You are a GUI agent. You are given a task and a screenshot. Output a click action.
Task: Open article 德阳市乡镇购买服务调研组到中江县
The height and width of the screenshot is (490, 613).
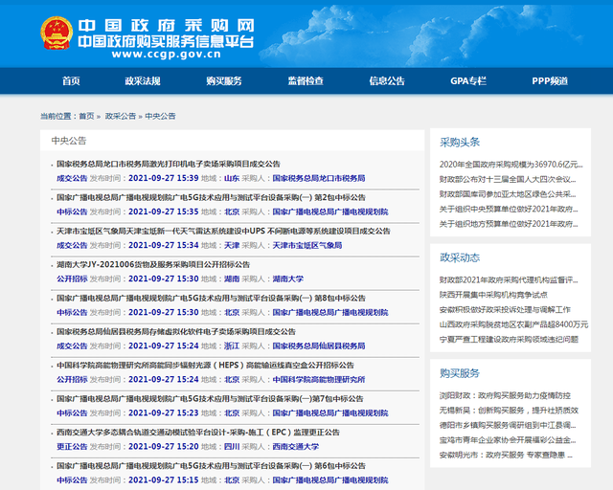[x=508, y=425]
